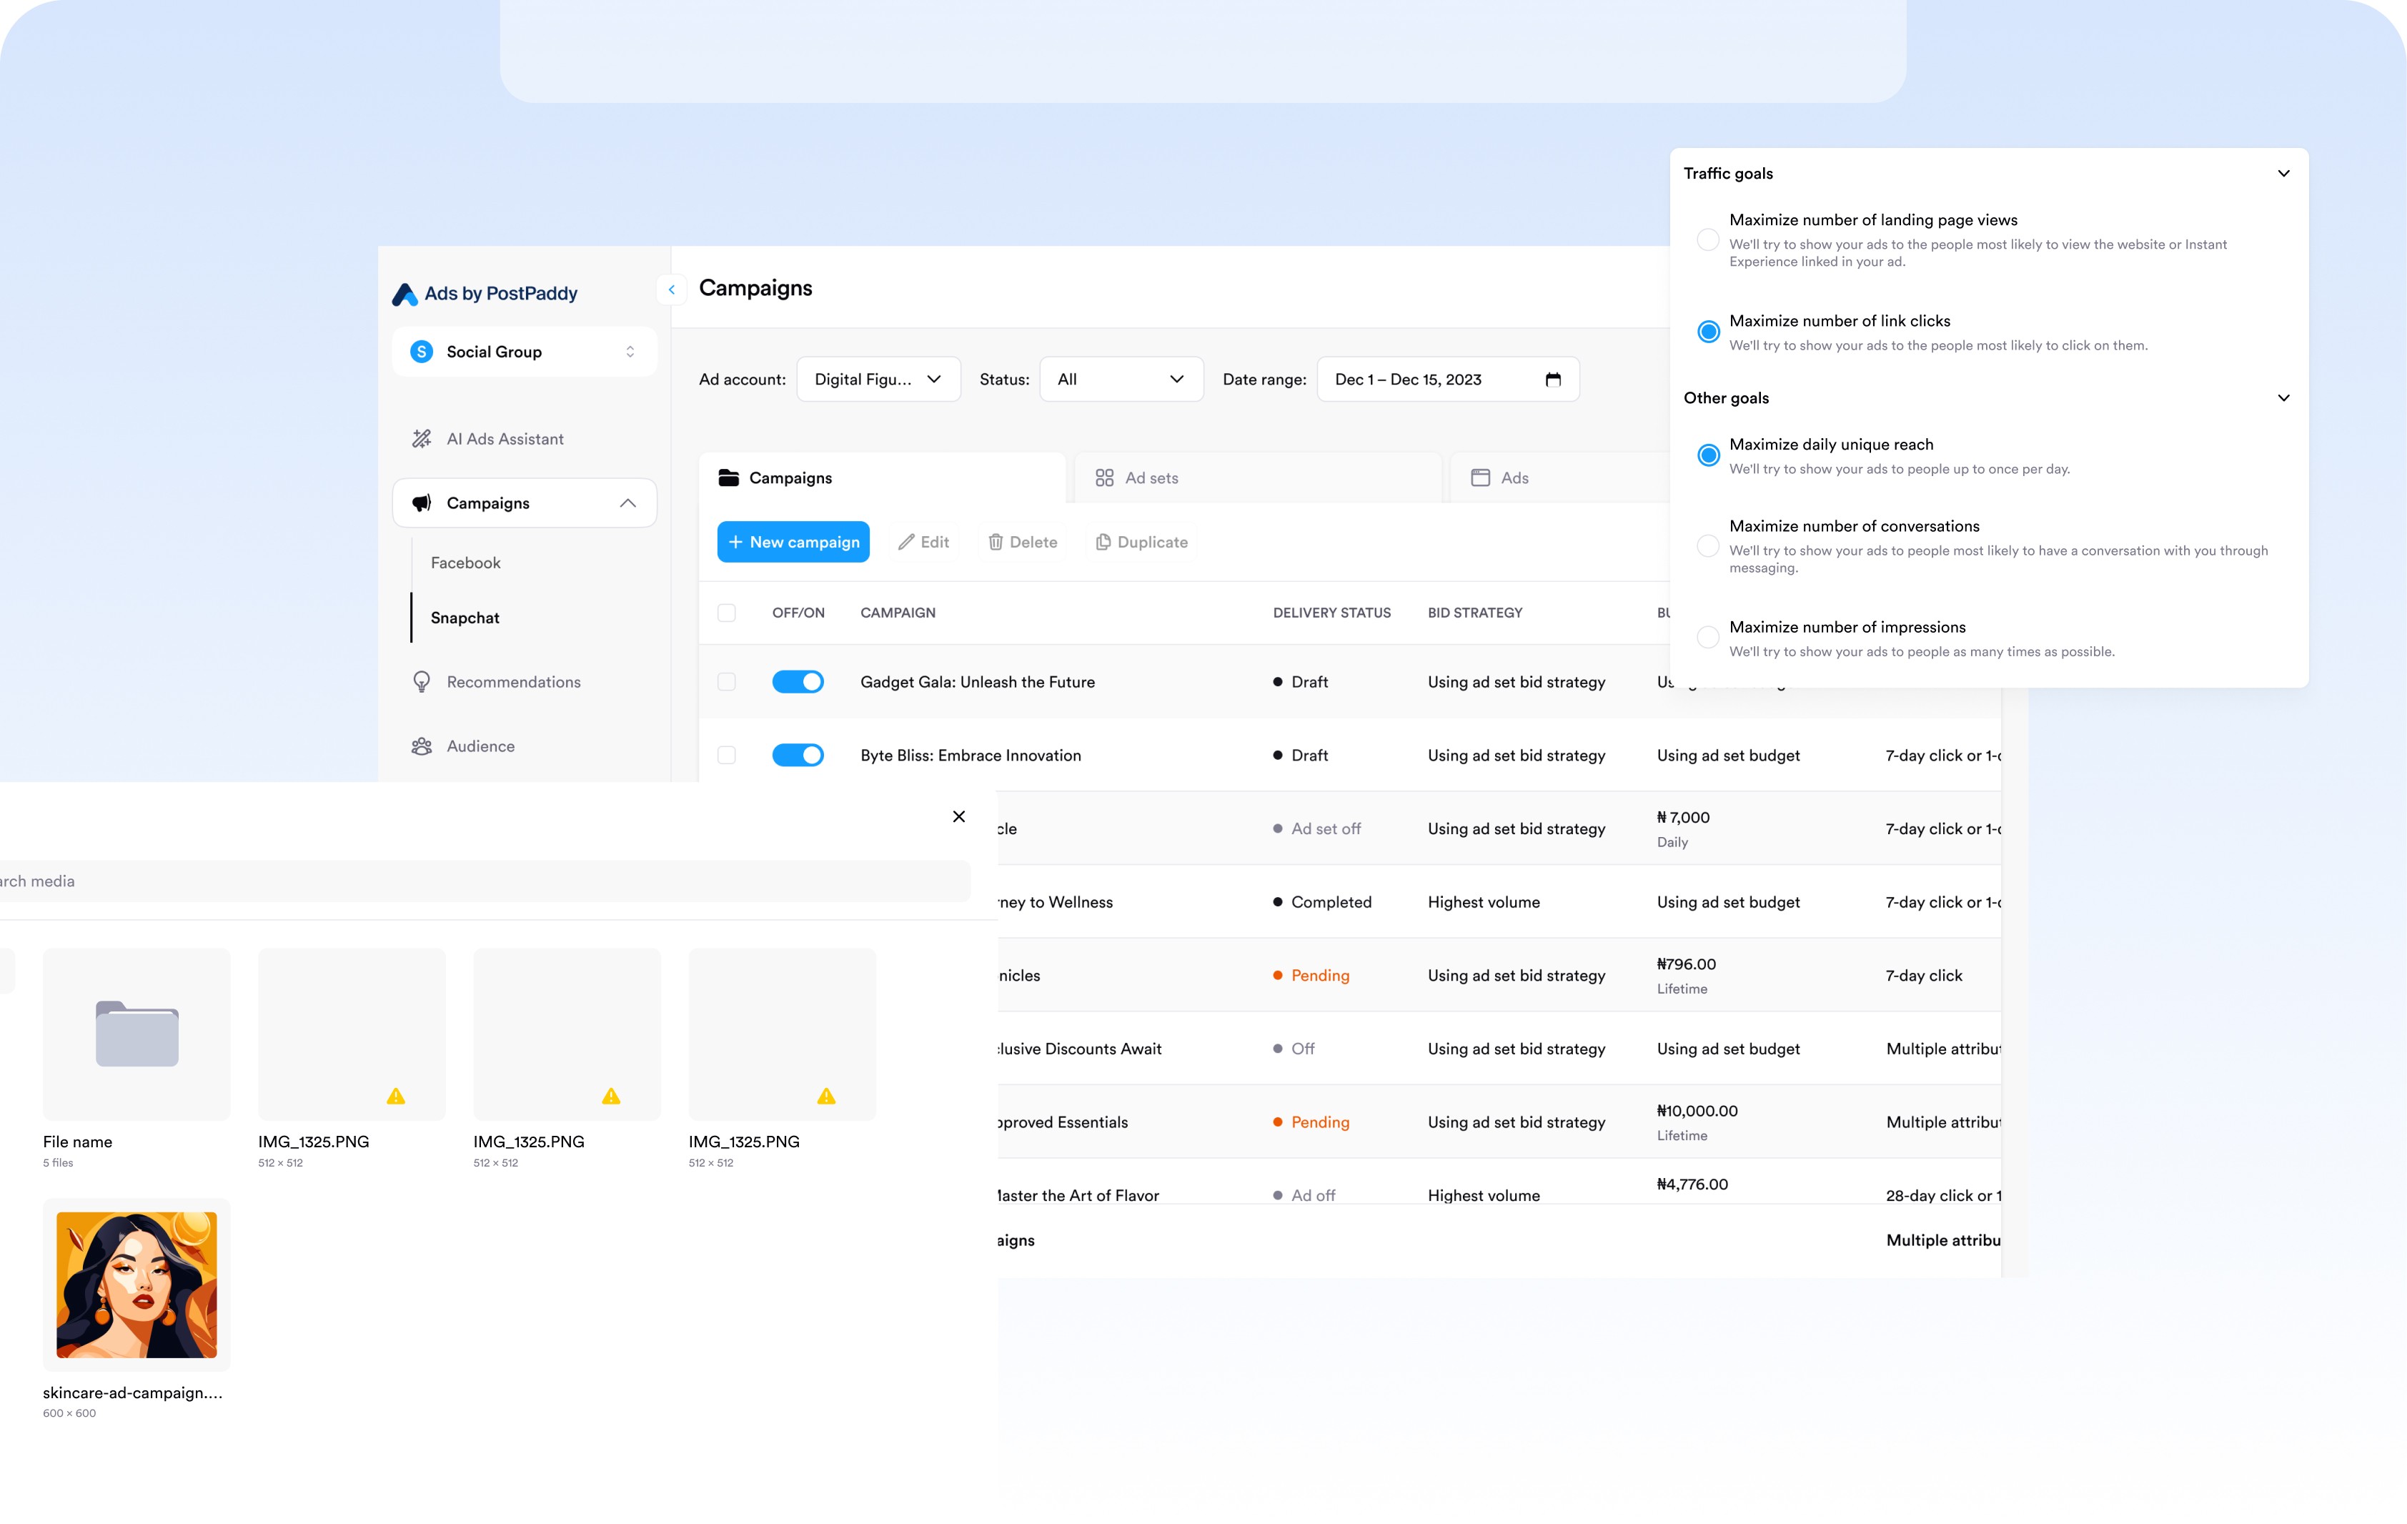The height and width of the screenshot is (1524, 2407).
Task: Click the Recommendations lightbulb icon
Action: [x=422, y=682]
